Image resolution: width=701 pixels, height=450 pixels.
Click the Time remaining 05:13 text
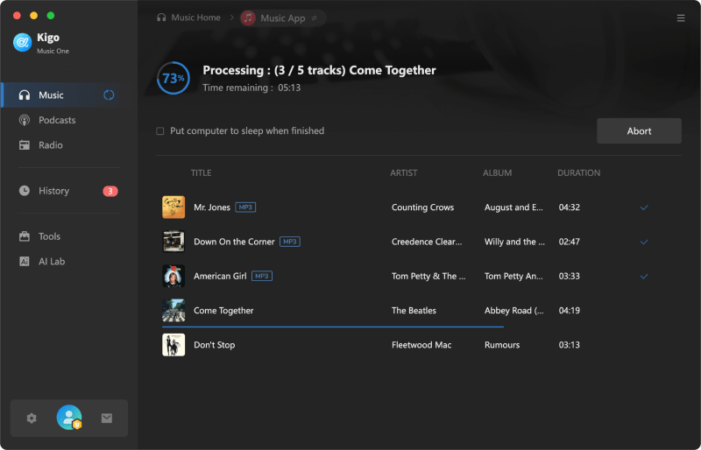pyautogui.click(x=251, y=88)
